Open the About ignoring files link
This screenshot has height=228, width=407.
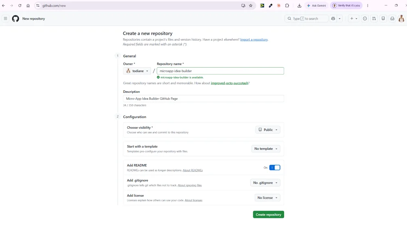coord(190,185)
